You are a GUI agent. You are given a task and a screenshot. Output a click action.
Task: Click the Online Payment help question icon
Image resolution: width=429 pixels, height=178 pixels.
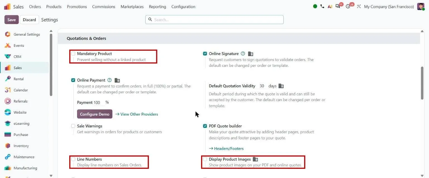pyautogui.click(x=109, y=80)
